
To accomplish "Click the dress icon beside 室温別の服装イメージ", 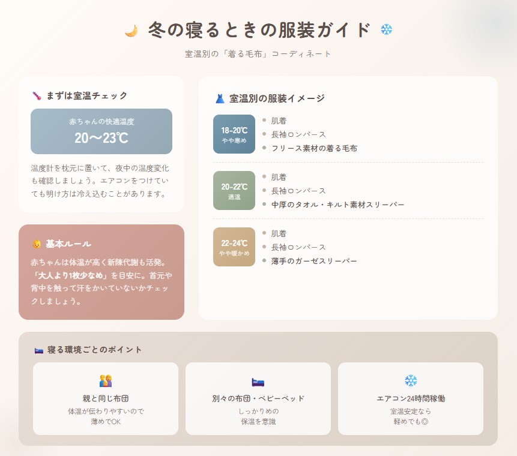I will tap(220, 98).
